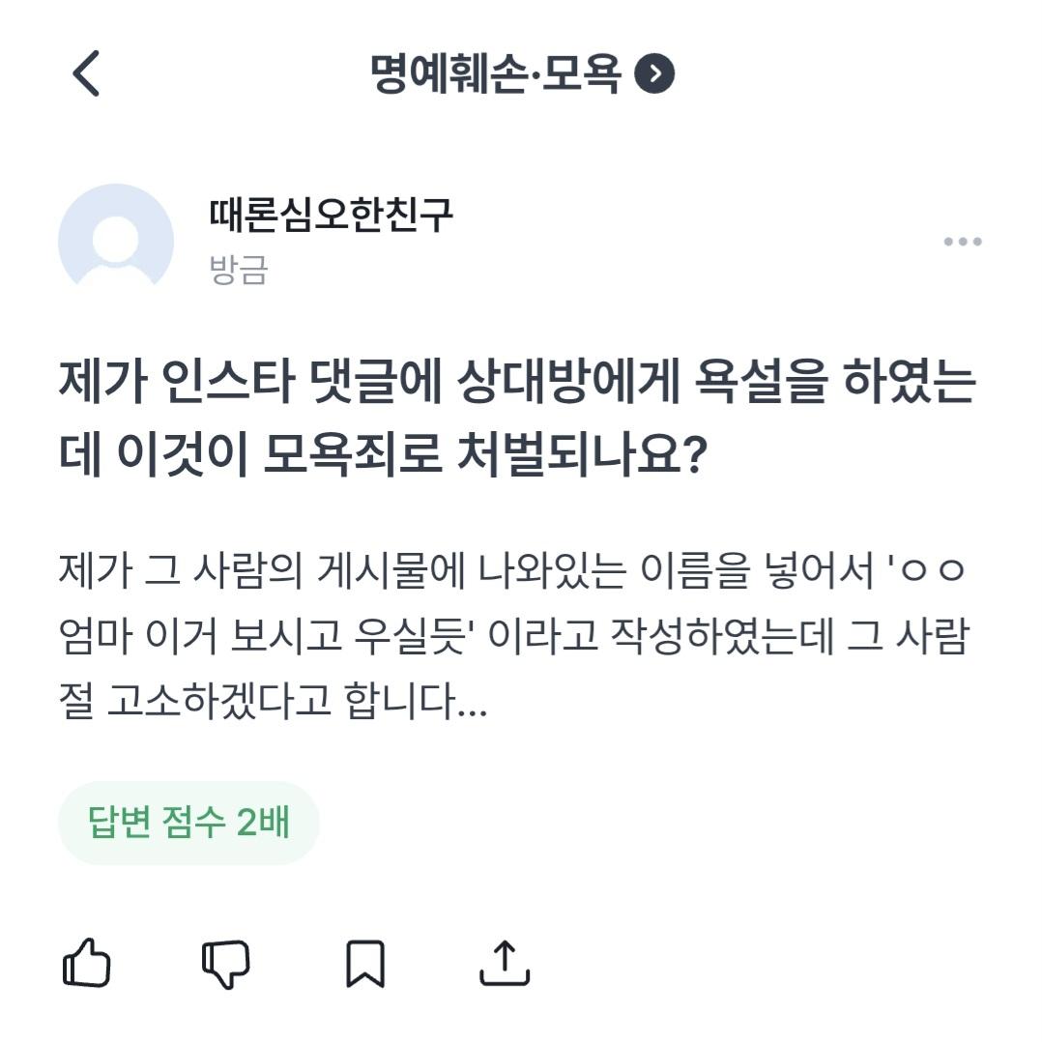Tap the green 답변 점수 2배 badge

188,824
